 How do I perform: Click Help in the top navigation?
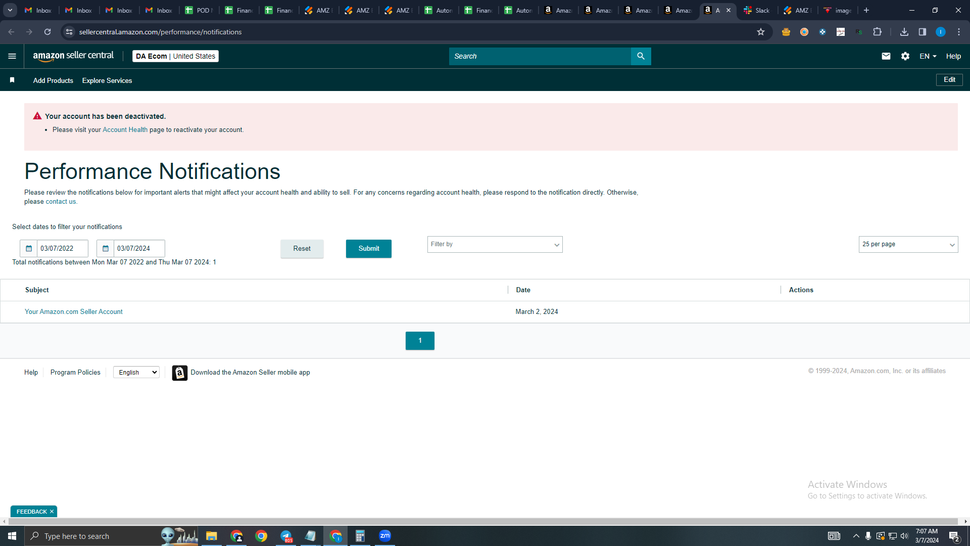pyautogui.click(x=953, y=56)
